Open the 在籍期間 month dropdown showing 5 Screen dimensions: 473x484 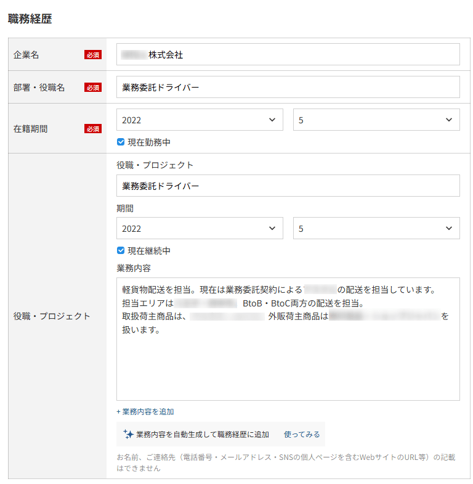pos(376,120)
